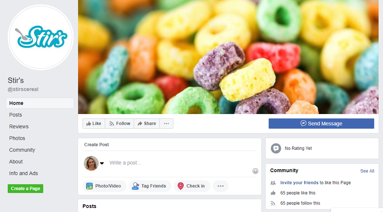The width and height of the screenshot is (383, 212).
Task: Open the Reviews section in sidebar
Action: point(19,126)
